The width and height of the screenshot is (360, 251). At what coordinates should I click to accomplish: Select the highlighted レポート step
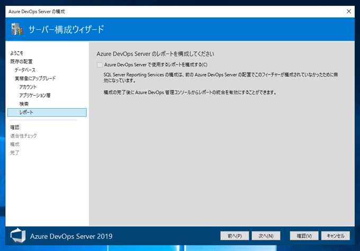[x=47, y=113]
